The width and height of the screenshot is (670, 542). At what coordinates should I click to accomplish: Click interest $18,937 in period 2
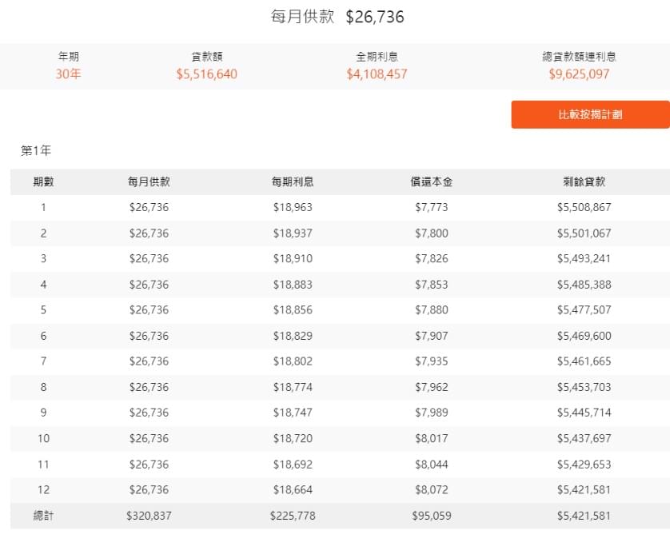pyautogui.click(x=293, y=233)
